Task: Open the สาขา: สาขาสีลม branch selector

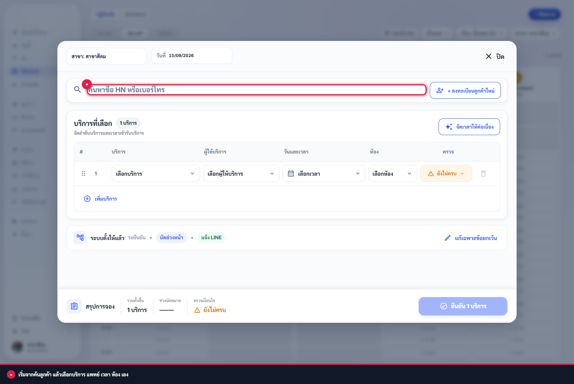Action: click(107, 56)
